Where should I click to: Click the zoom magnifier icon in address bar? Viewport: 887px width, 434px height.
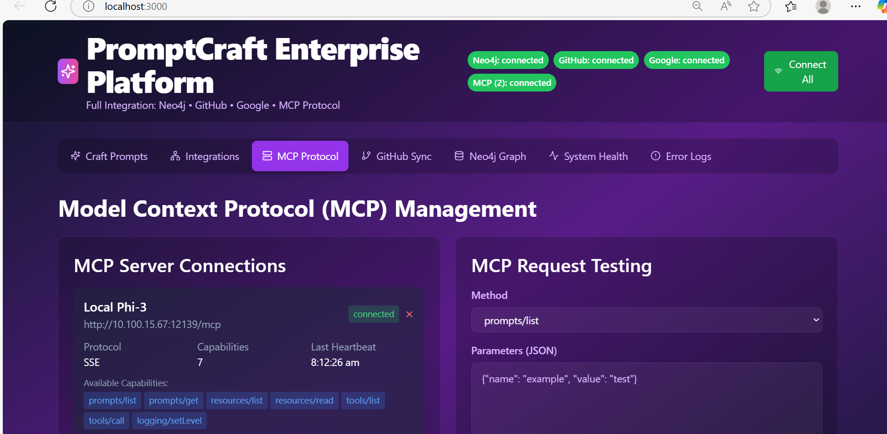pos(697,6)
